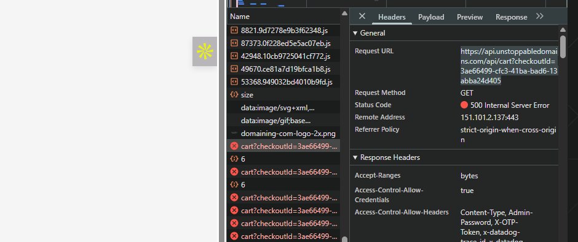Screen dimensions: 578x242
Task: Select request 87373.0f228ed5e5ac07eb.js
Action: tap(283, 43)
